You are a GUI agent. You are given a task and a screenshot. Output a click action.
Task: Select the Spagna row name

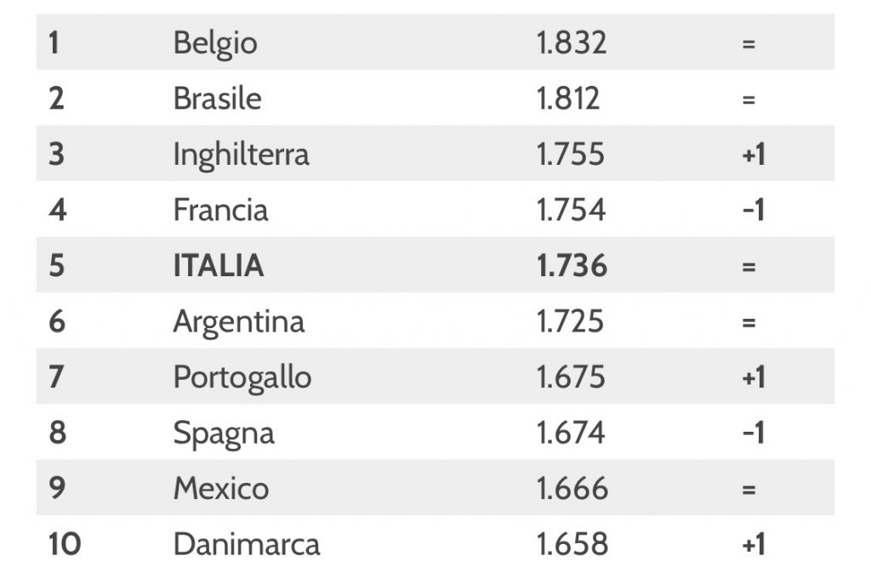click(224, 434)
